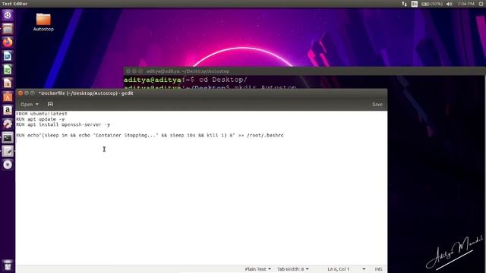Open Ubuntu Software from the launcher
The image size is (486, 273).
point(8,96)
